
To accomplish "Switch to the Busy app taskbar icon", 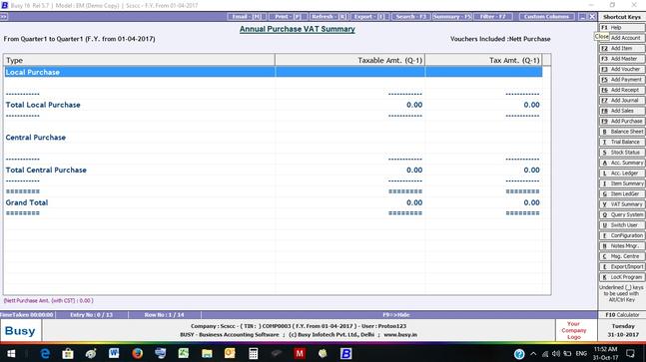I will pos(346,353).
